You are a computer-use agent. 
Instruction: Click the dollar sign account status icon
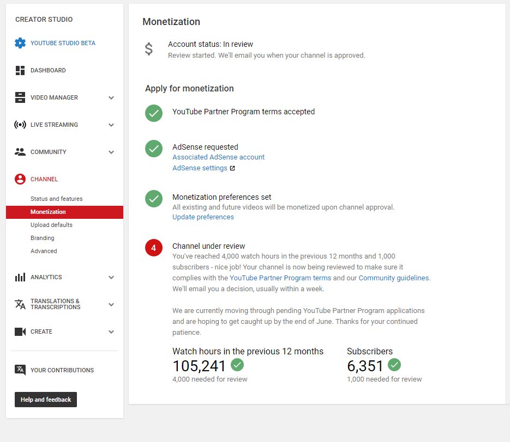pos(149,49)
